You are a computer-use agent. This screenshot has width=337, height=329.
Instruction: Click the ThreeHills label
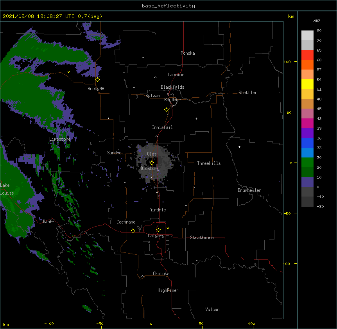pos(209,163)
